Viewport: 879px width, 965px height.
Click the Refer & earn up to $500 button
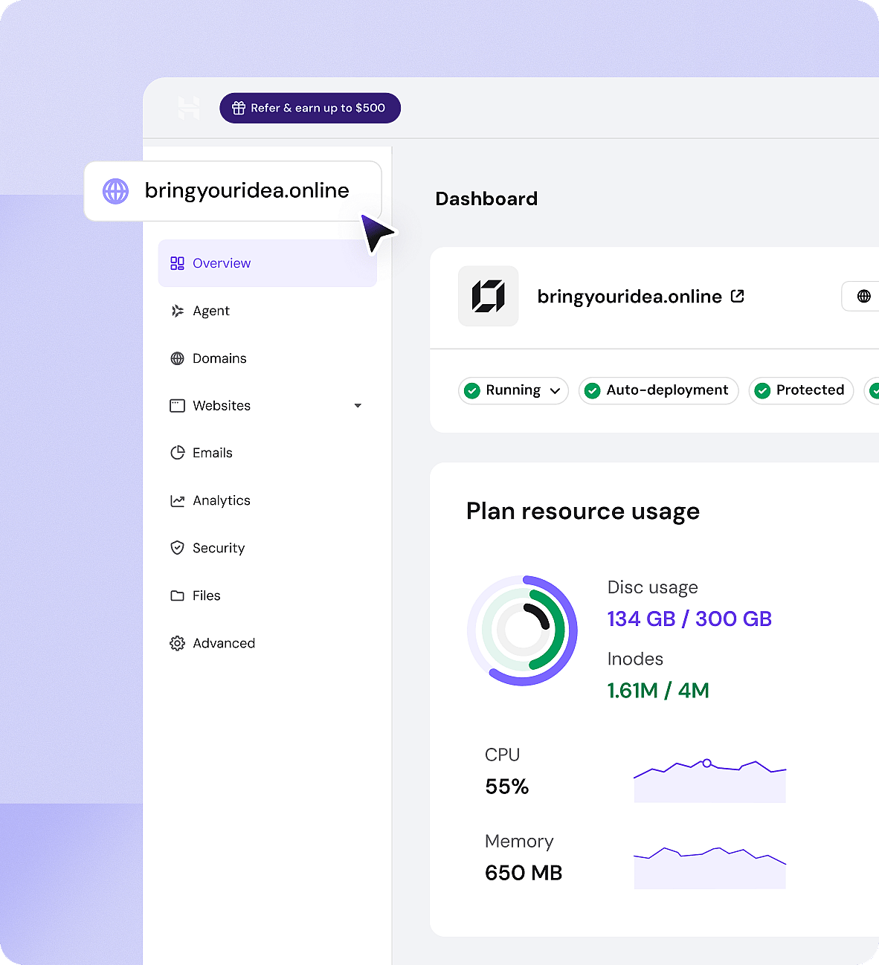pyautogui.click(x=310, y=108)
